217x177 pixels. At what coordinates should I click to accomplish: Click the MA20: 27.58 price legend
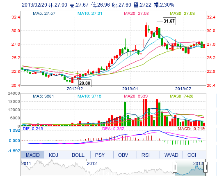pyautogui.click(x=136, y=14)
